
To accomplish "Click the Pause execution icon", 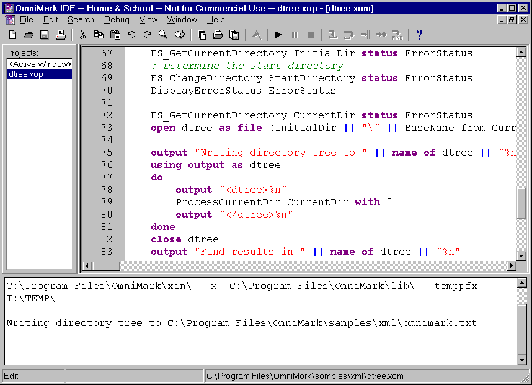I will point(295,35).
